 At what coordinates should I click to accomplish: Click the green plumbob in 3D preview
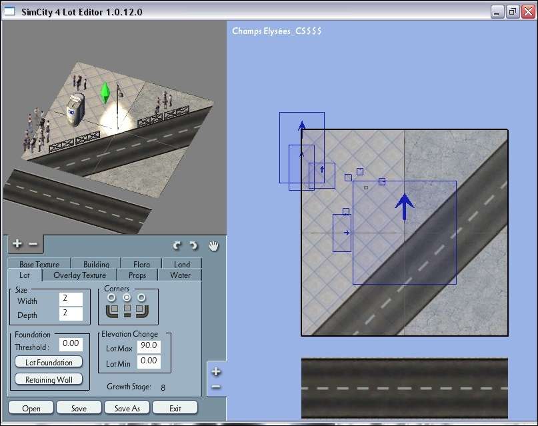105,93
